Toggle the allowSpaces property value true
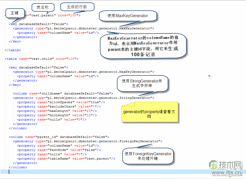This screenshot has height=179, width=246. pyautogui.click(x=95, y=102)
